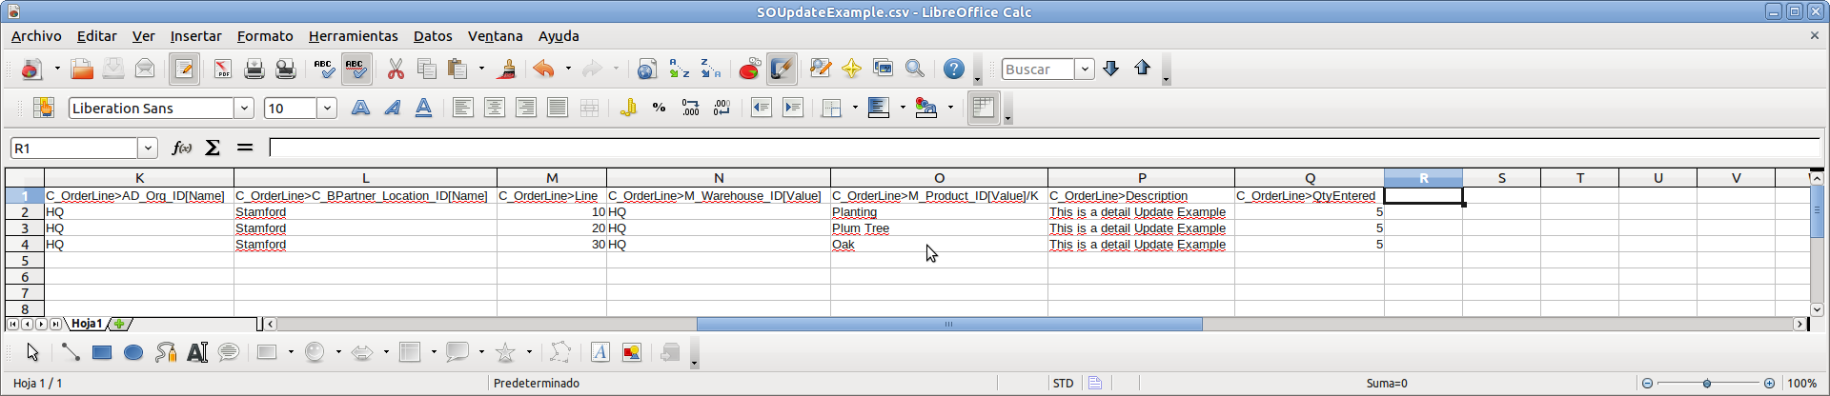Open the Paste options dropdown arrow
Image resolution: width=1830 pixels, height=396 pixels.
pyautogui.click(x=481, y=69)
